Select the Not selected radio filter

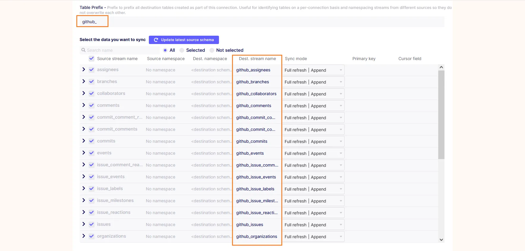tap(212, 50)
